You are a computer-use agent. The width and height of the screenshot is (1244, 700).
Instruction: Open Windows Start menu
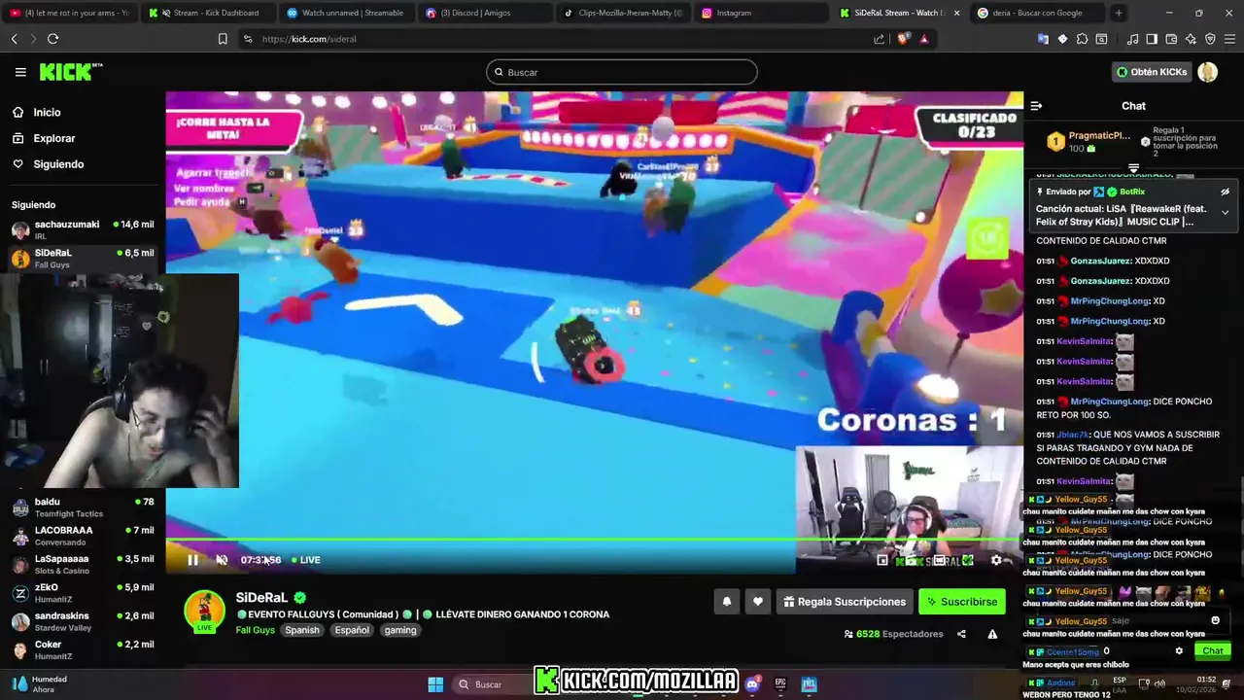click(435, 684)
